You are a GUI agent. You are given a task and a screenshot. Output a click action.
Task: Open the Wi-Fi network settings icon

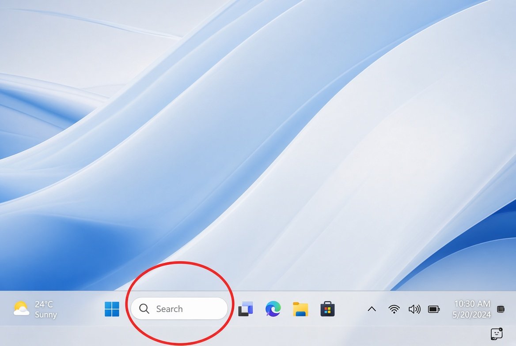pos(394,309)
